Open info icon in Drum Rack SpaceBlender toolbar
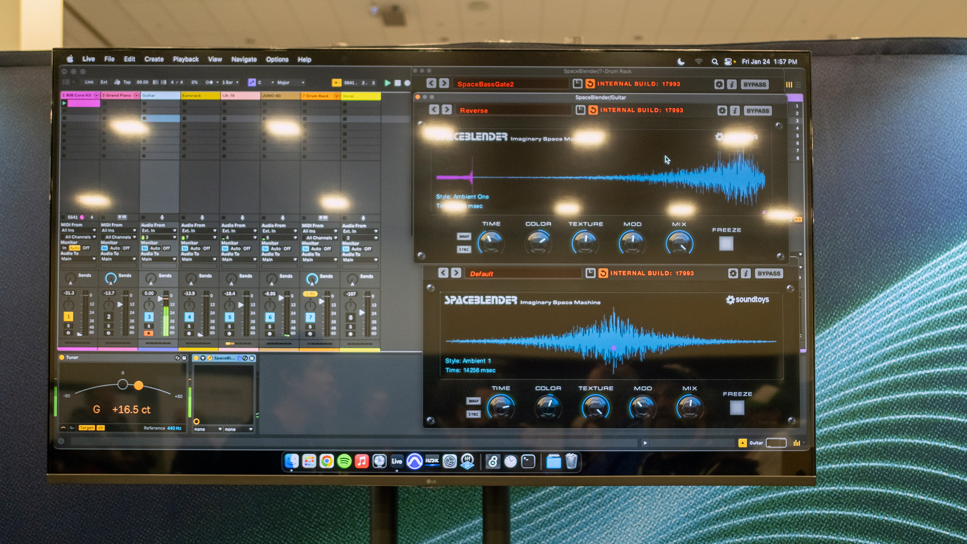967x544 pixels. (x=732, y=84)
